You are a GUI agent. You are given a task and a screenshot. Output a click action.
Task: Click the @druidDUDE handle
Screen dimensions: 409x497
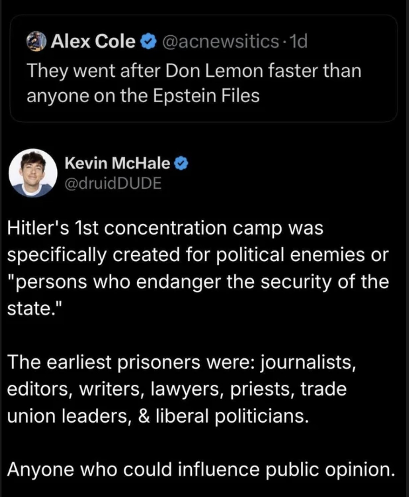(x=113, y=183)
